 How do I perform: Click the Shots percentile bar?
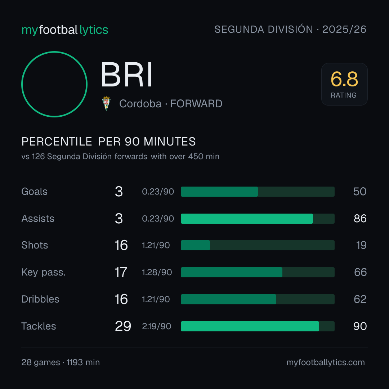pyautogui.click(x=258, y=245)
